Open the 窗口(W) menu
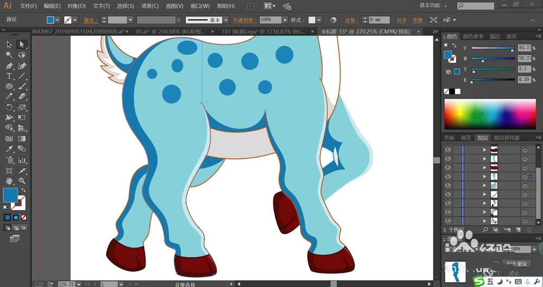This screenshot has height=287, width=543. pos(200,6)
